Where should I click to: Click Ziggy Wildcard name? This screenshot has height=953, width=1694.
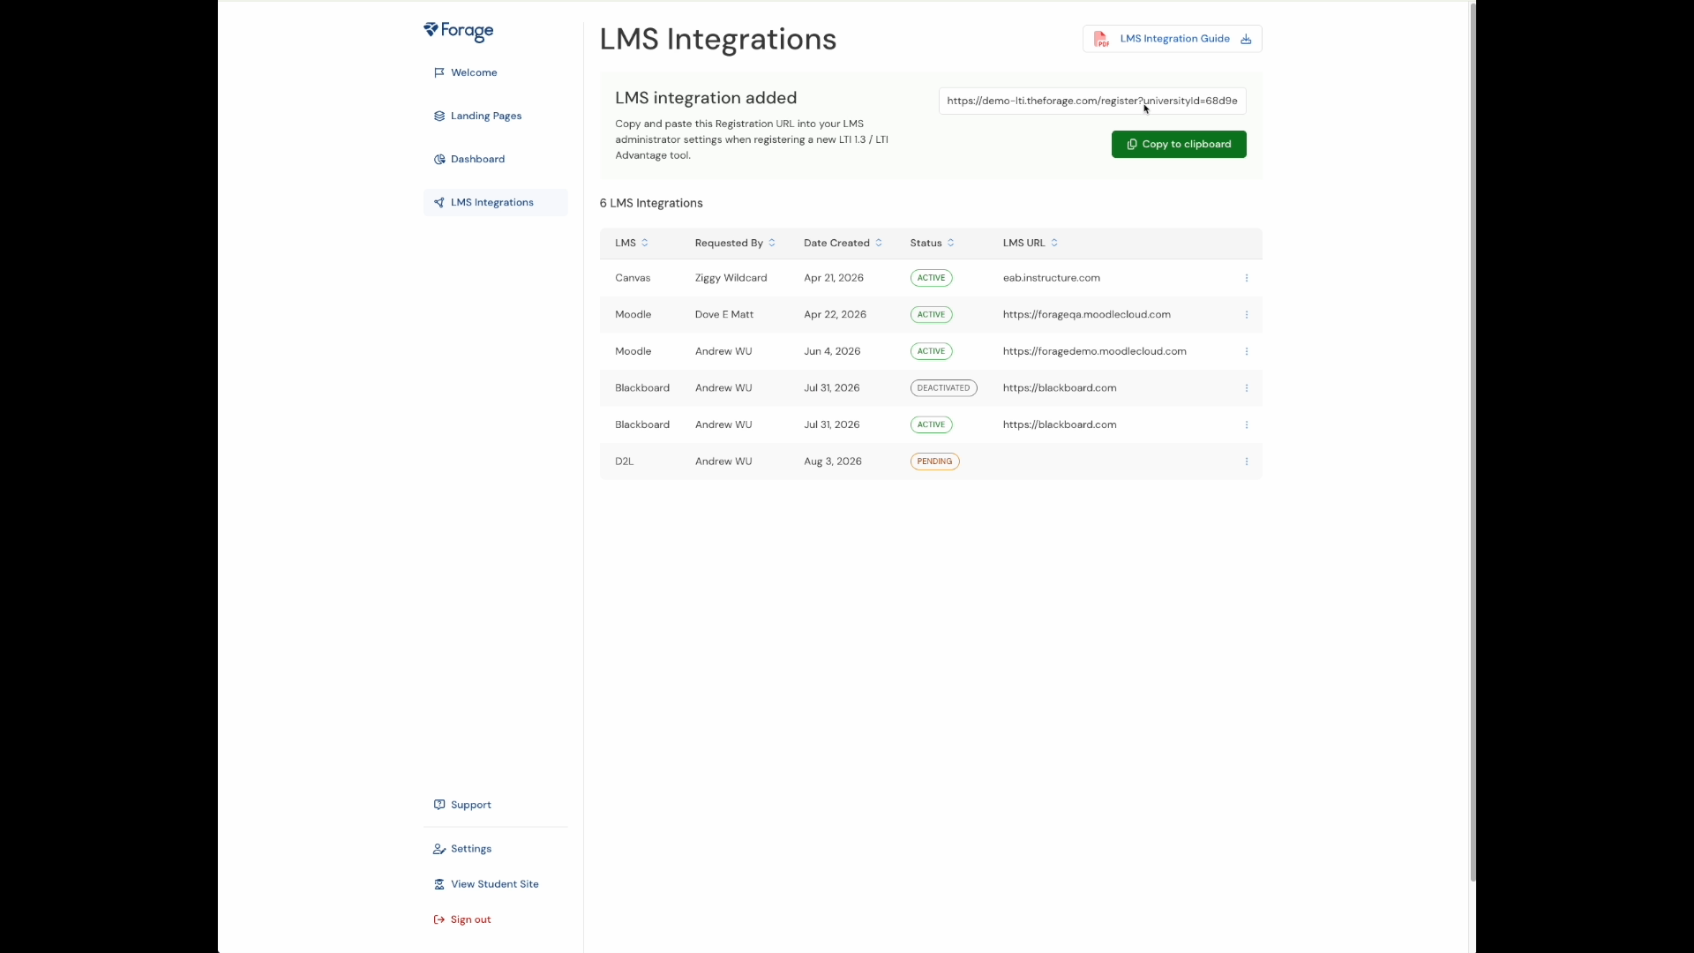731,278
